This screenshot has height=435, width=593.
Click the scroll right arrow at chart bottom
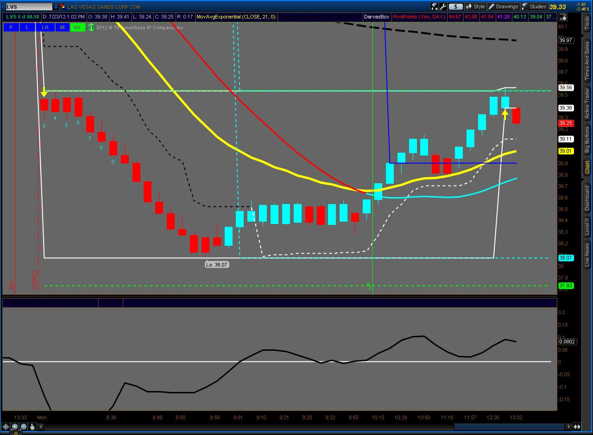click(x=569, y=427)
